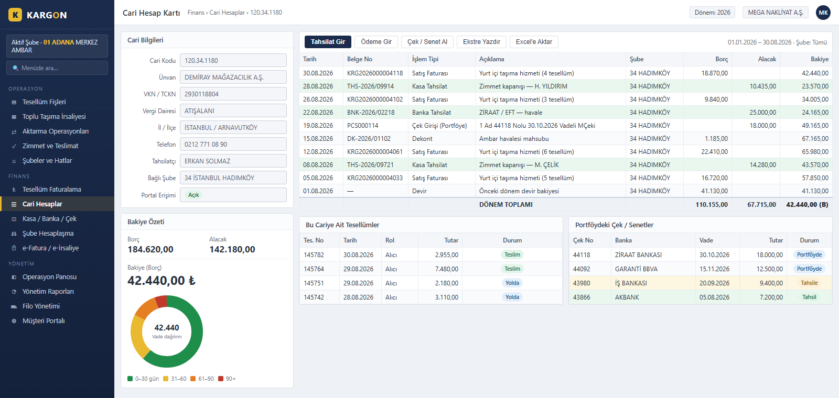This screenshot has width=839, height=398.
Task: Click the Operasyon Panosu dashboard icon
Action: (x=14, y=277)
